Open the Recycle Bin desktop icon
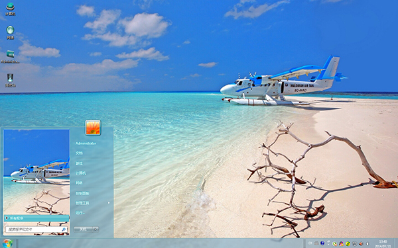Image resolution: width=398 pixels, height=248 pixels. click(10, 80)
